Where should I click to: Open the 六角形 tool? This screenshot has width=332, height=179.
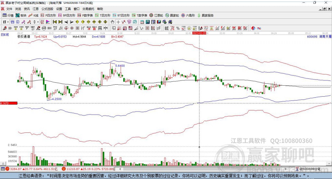pyautogui.click(x=188, y=16)
